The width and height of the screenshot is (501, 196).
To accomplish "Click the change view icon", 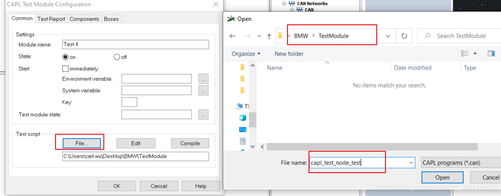I will tap(464, 53).
